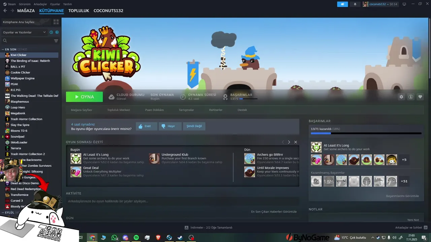Image resolution: width=431 pixels, height=242 pixels.
Task: Open Wallpaper Engine icon in library list
Action: click(7, 78)
